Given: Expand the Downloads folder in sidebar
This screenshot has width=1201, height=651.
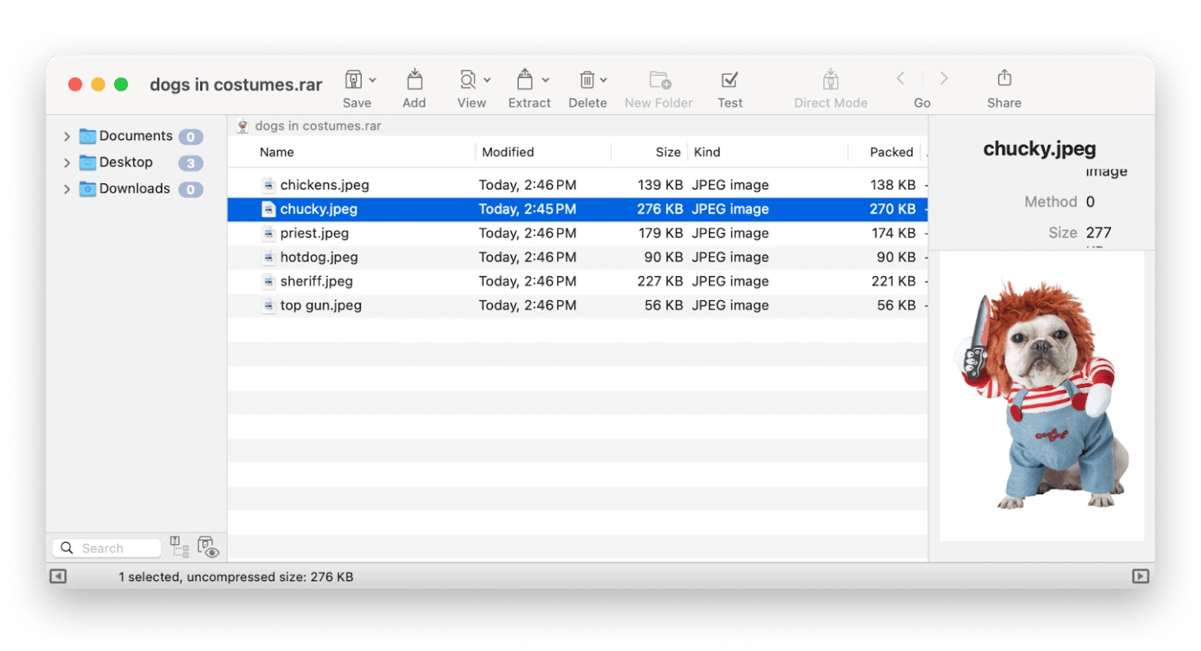Looking at the screenshot, I should coord(67,189).
